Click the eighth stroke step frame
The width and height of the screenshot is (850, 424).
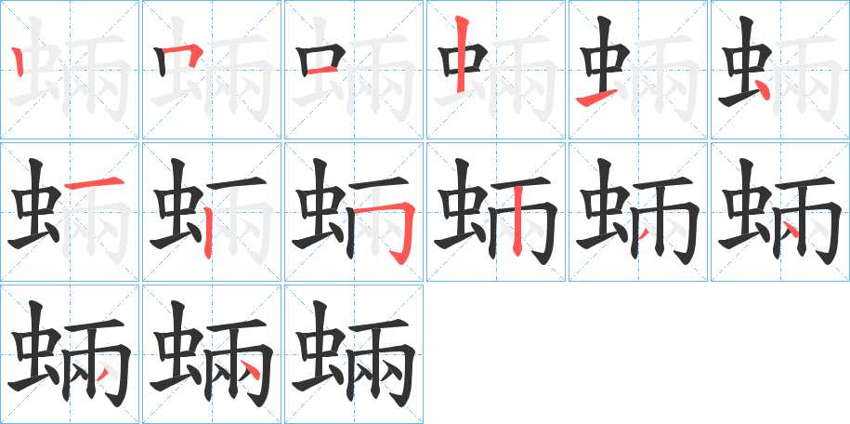[x=212, y=212]
